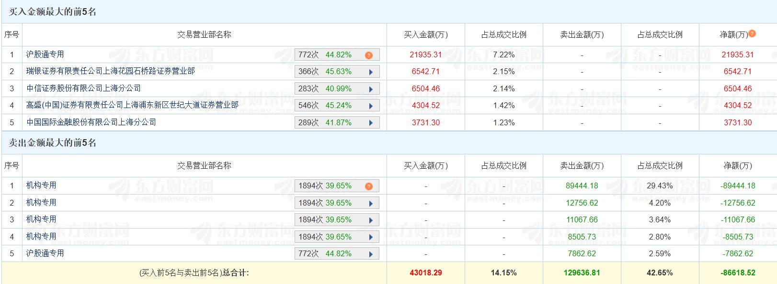Click the arrow icon beside 366次 45.63%
777x284 pixels.
click(371, 72)
